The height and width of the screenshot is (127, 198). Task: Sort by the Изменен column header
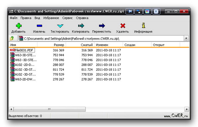click(109, 45)
